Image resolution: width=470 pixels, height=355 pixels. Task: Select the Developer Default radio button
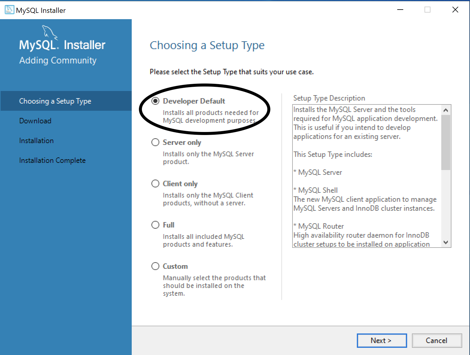155,101
